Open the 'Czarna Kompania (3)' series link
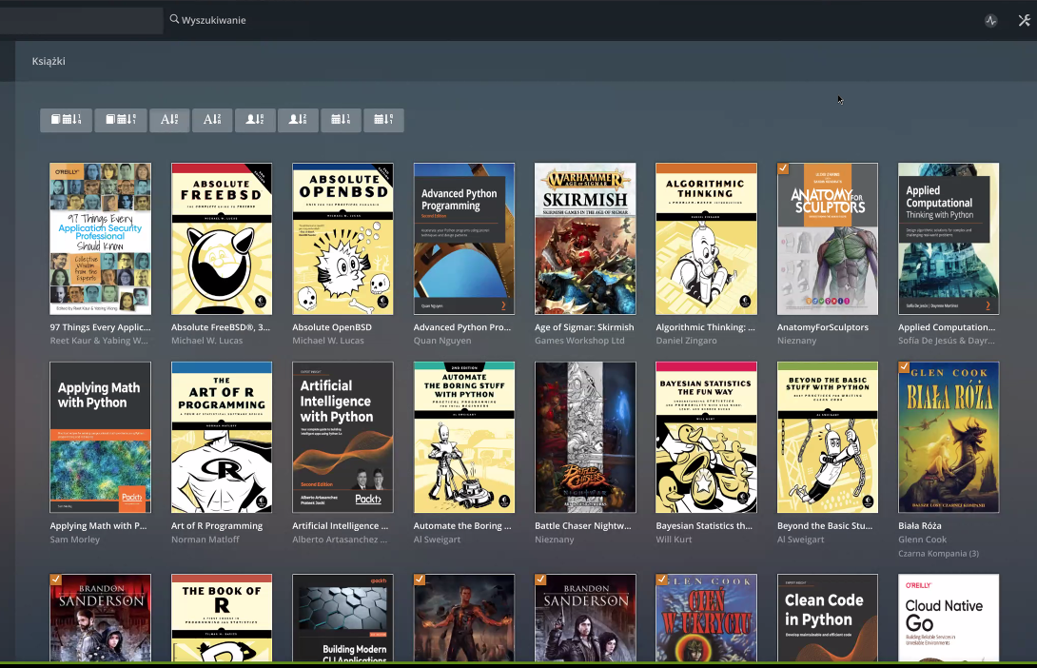The image size is (1037, 668). pyautogui.click(x=938, y=553)
